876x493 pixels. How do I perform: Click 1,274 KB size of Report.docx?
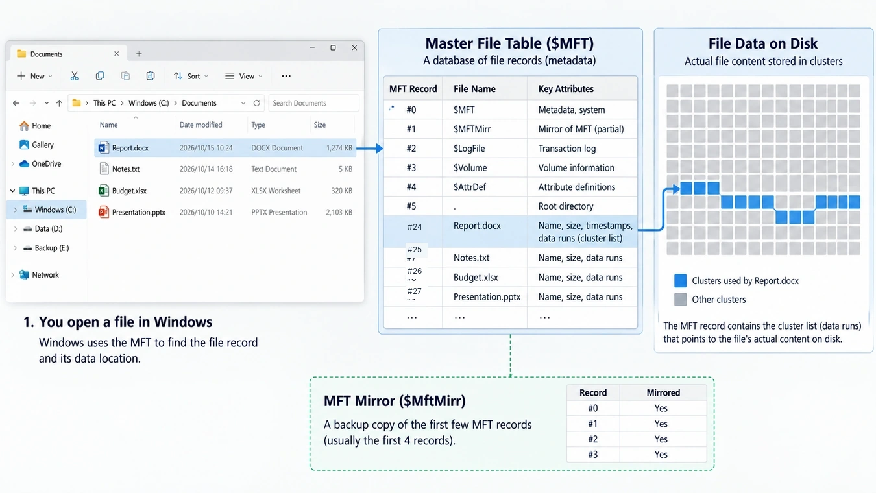pos(339,148)
